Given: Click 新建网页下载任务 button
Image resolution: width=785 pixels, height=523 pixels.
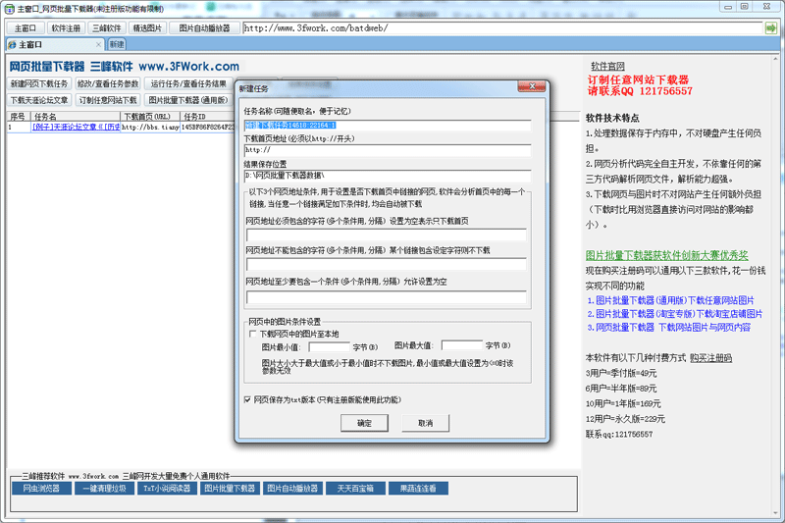Looking at the screenshot, I should (x=39, y=83).
